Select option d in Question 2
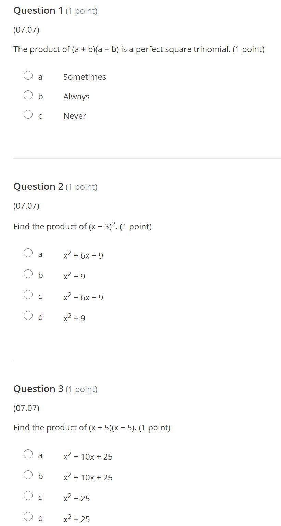281x526 pixels. tap(28, 315)
